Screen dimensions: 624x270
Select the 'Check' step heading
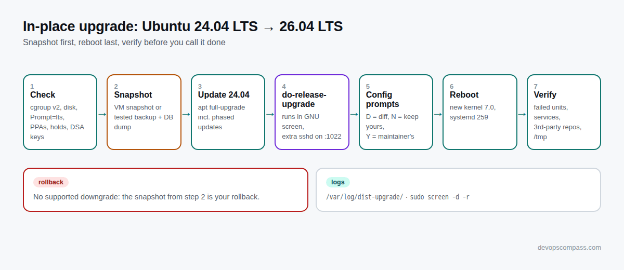pos(43,95)
